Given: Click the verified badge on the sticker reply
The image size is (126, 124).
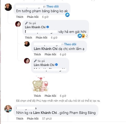Looking at the screenshot, I should click(57, 65).
